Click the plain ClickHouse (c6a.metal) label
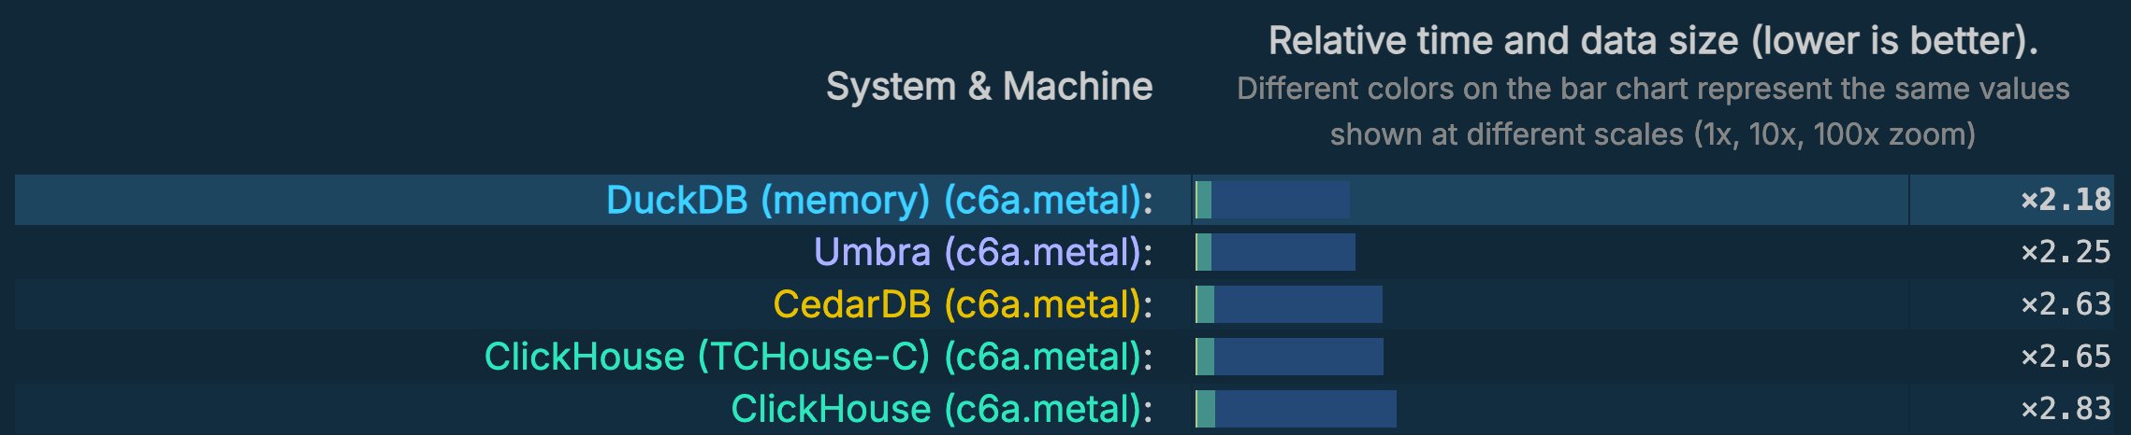 point(941,409)
